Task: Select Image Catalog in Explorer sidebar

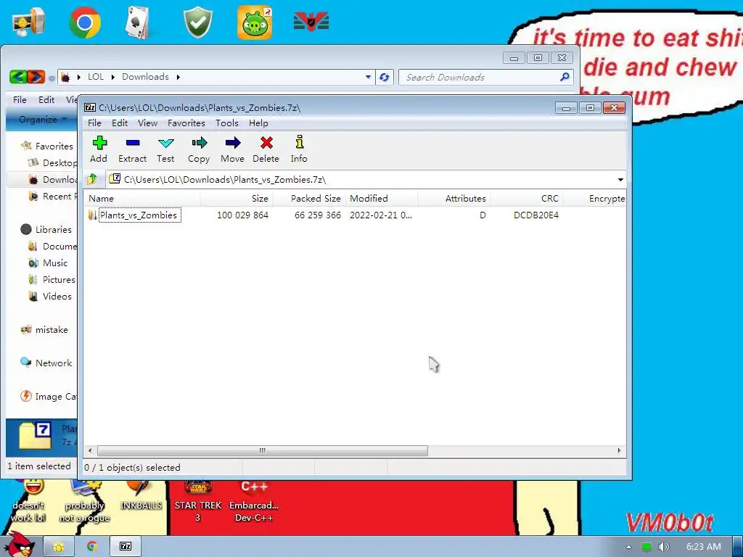Action: click(49, 397)
